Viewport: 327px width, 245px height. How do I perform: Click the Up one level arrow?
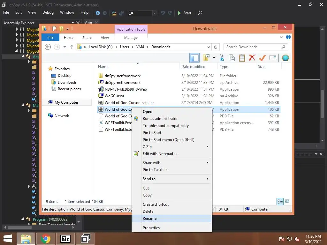pos(72,47)
